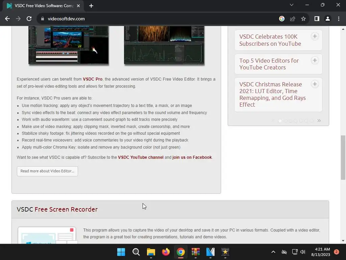The width and height of the screenshot is (346, 260).
Task: Click Read more about Video Editor button
Action: tap(47, 171)
